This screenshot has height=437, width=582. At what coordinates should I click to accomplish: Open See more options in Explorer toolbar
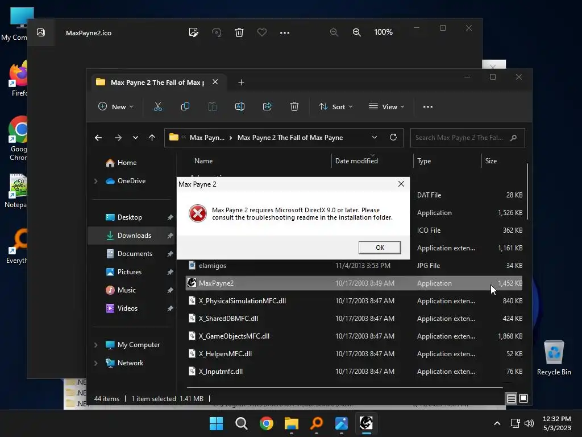(x=427, y=106)
